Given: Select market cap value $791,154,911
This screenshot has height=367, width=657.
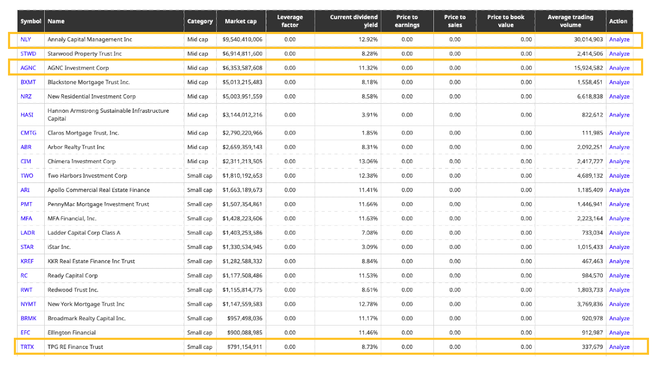Looking at the screenshot, I should [246, 347].
